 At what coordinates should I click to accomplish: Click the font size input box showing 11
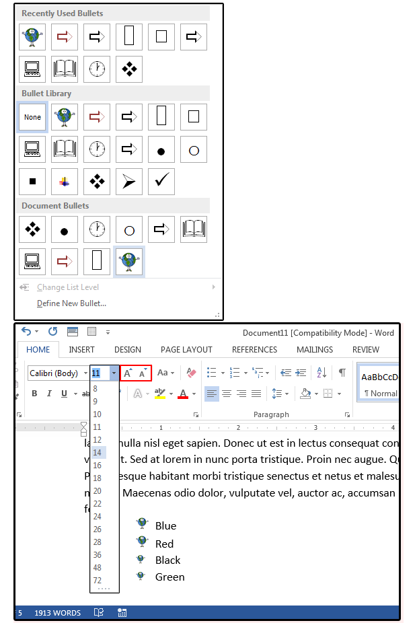(100, 373)
